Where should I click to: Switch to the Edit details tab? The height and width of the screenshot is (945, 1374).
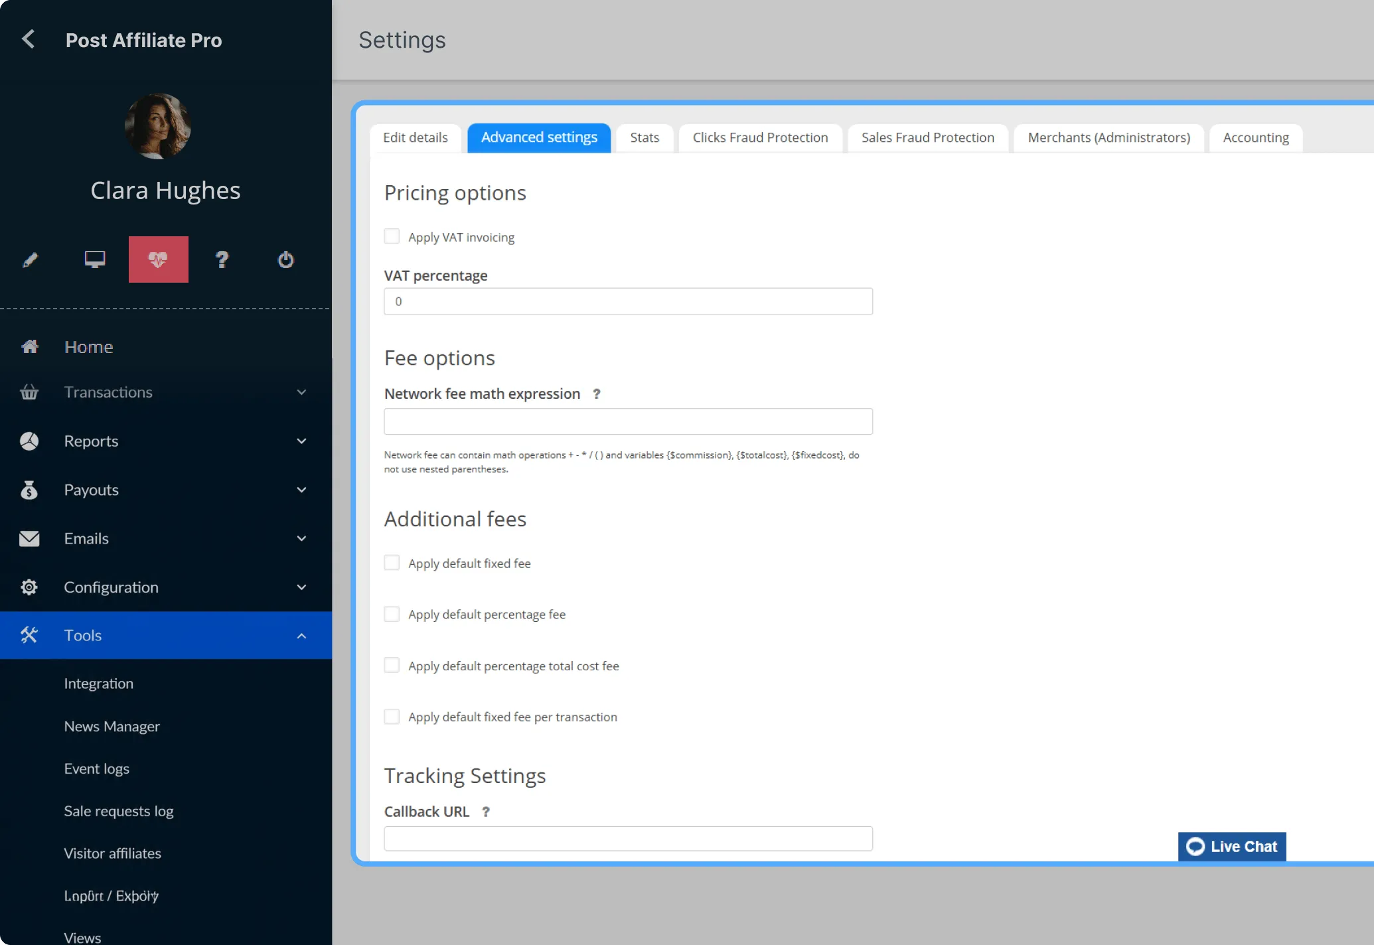tap(416, 138)
